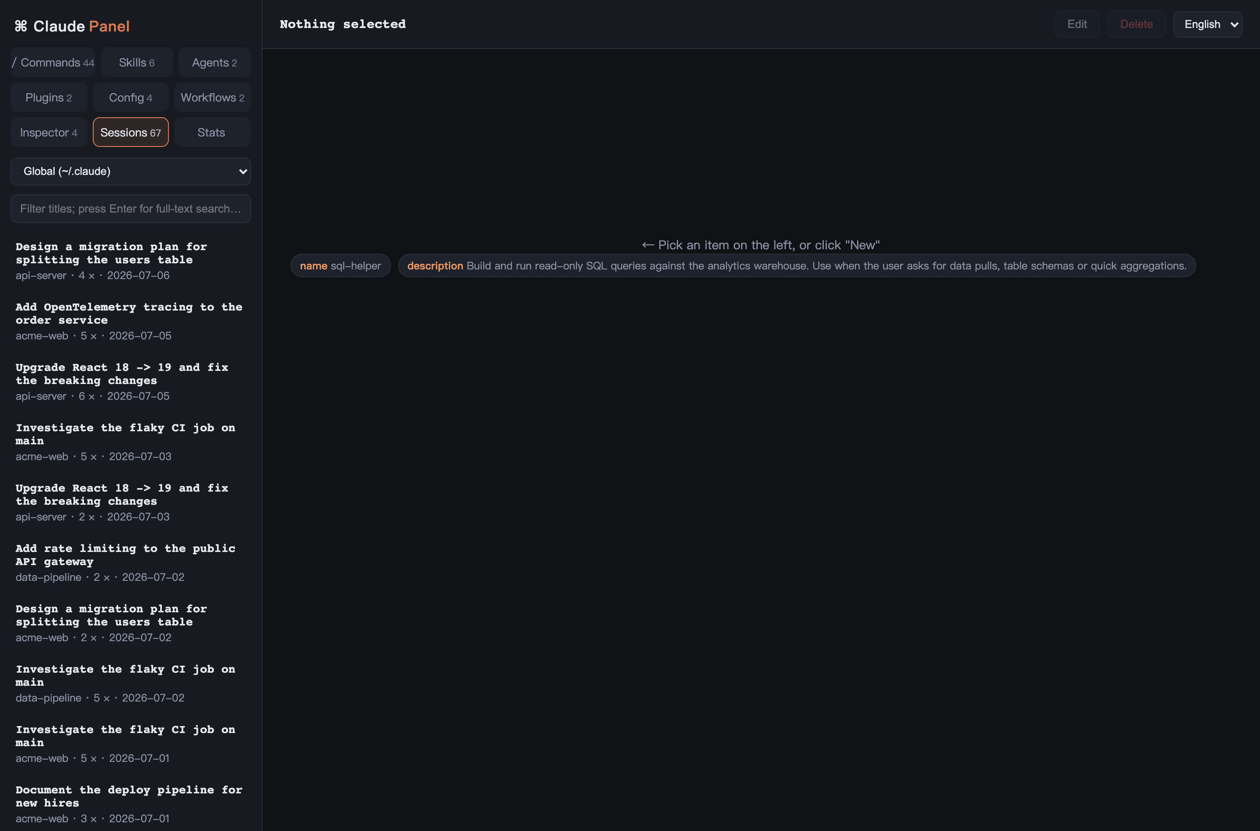Open the OpenTelemetry tracing session
1260x831 pixels.
(130, 321)
